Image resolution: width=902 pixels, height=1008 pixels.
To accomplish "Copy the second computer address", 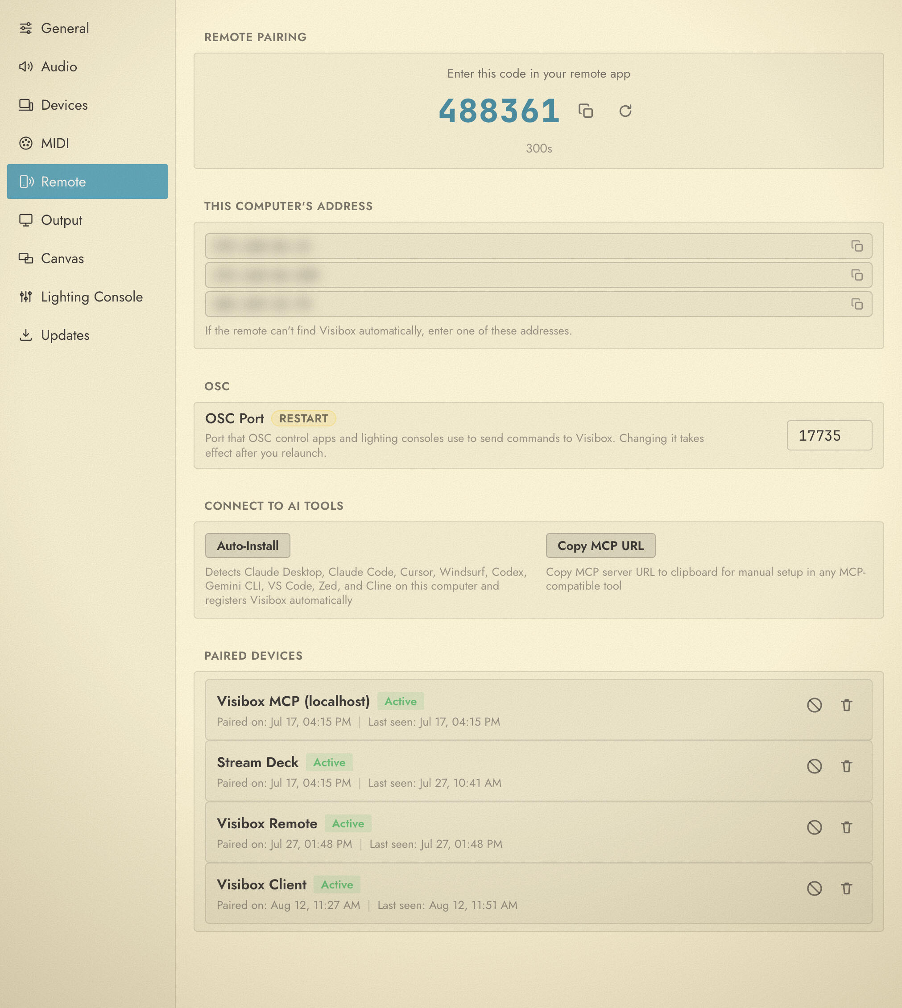I will pos(857,275).
